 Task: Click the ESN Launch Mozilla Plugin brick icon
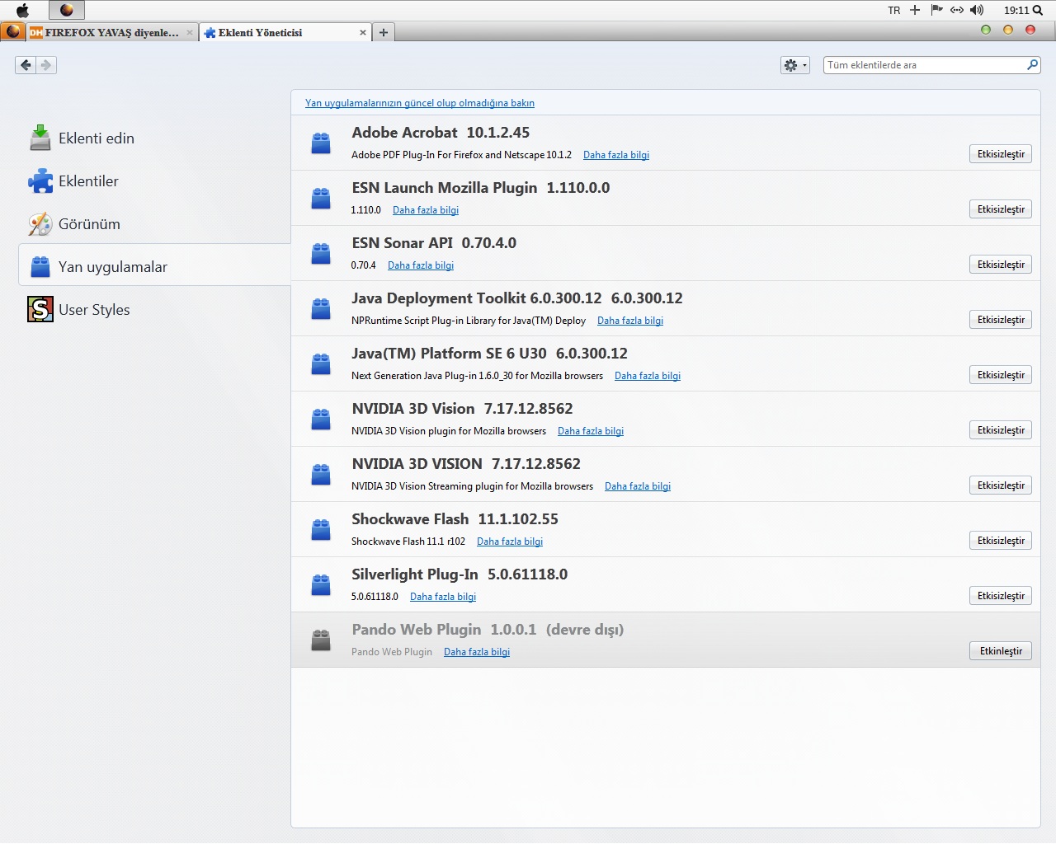coord(321,199)
